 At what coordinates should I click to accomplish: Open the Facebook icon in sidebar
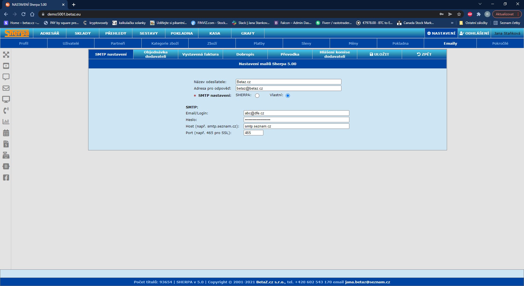coord(6,178)
